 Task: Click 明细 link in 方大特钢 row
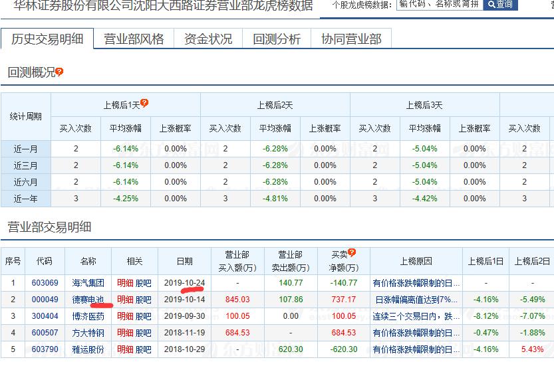tap(125, 333)
